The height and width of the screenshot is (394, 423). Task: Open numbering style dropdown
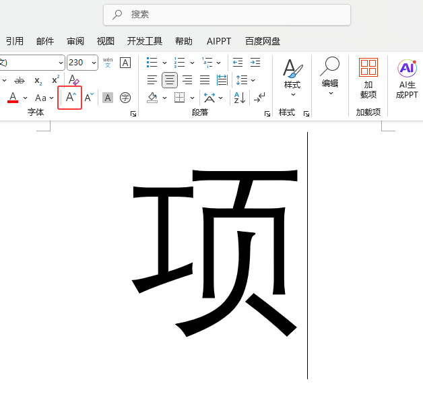(192, 63)
